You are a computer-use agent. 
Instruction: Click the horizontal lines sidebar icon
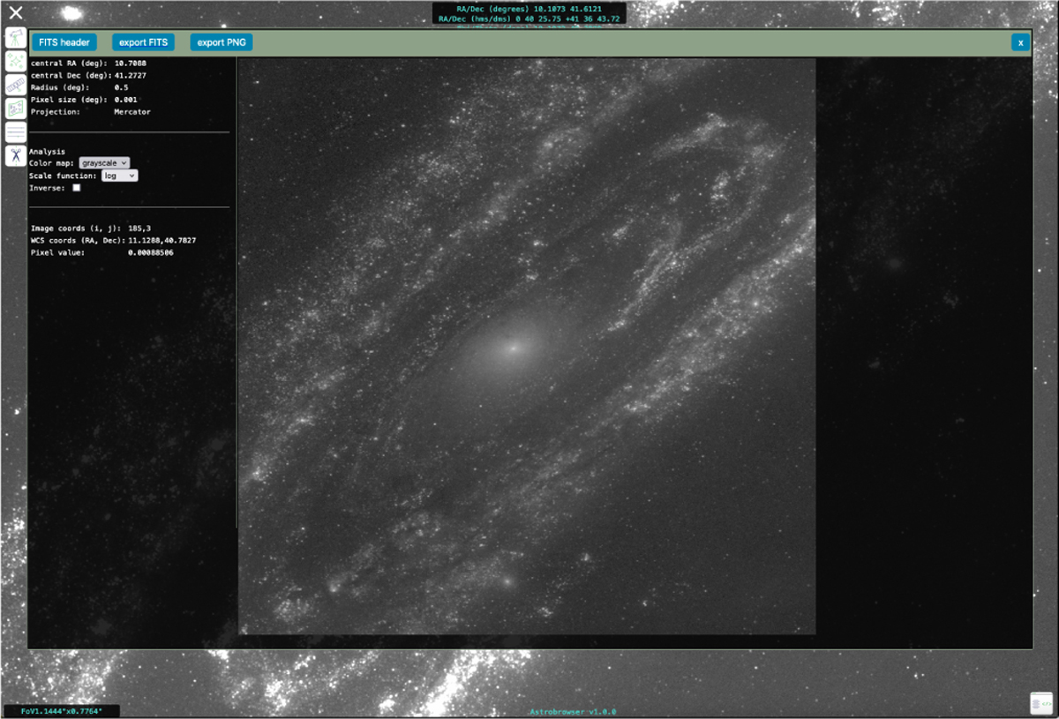16,132
